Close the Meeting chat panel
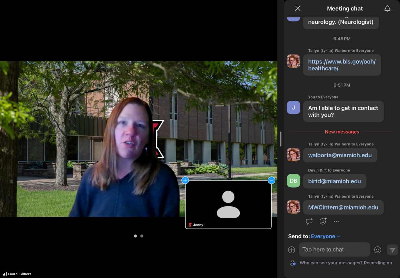The image size is (400, 278). click(297, 8)
